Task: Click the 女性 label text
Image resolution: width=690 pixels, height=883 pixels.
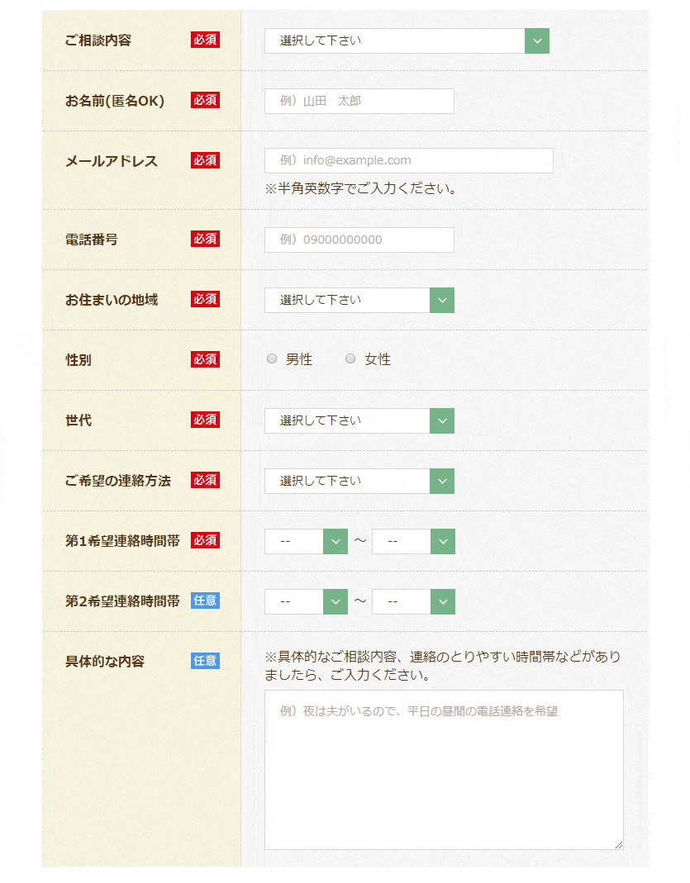Action: [378, 359]
